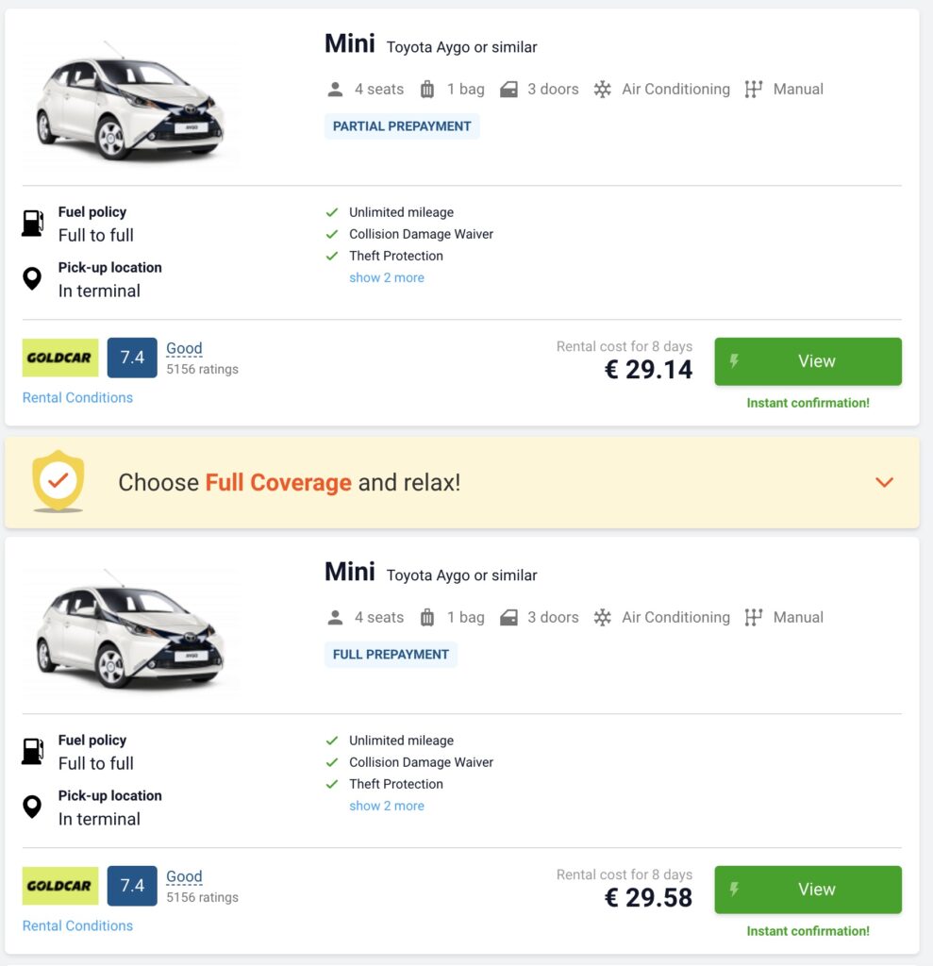
Task: Click the seats icon on the first Mini card
Action: coord(335,89)
